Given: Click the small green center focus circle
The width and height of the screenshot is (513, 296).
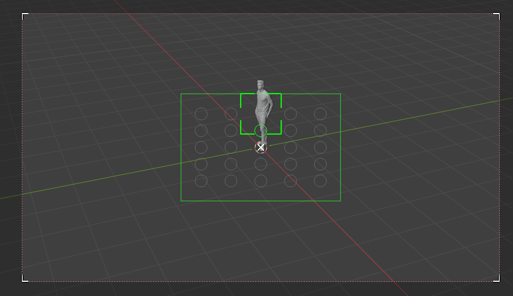Looking at the screenshot, I should point(261,131).
